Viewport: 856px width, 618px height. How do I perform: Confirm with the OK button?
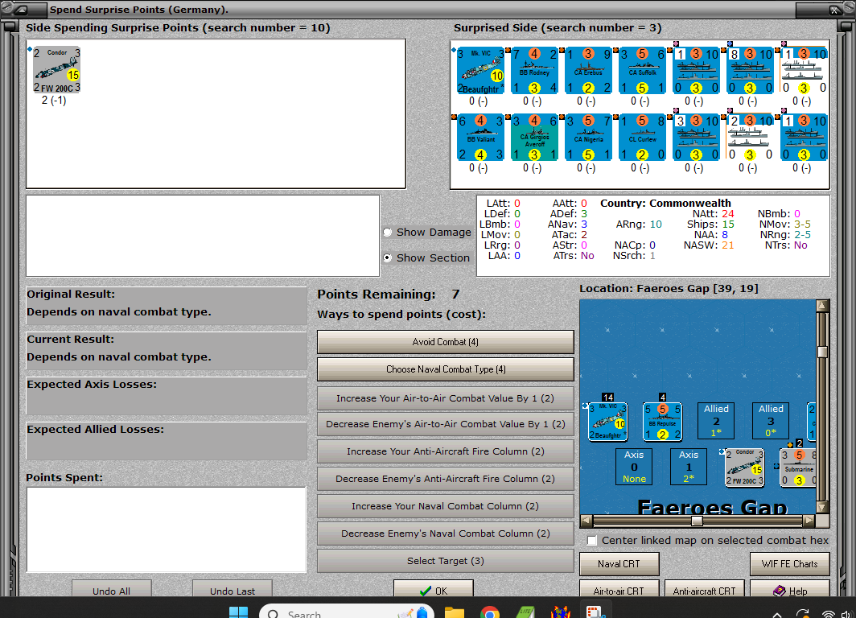[x=434, y=590]
